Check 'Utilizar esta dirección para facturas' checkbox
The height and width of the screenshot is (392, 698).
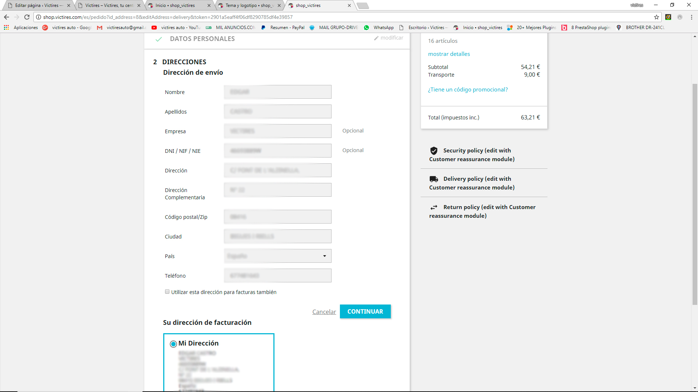(x=167, y=292)
